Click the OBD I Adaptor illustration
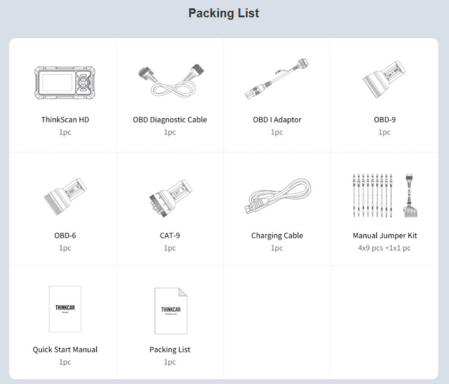Viewport: 449px width, 384px height. click(x=277, y=78)
